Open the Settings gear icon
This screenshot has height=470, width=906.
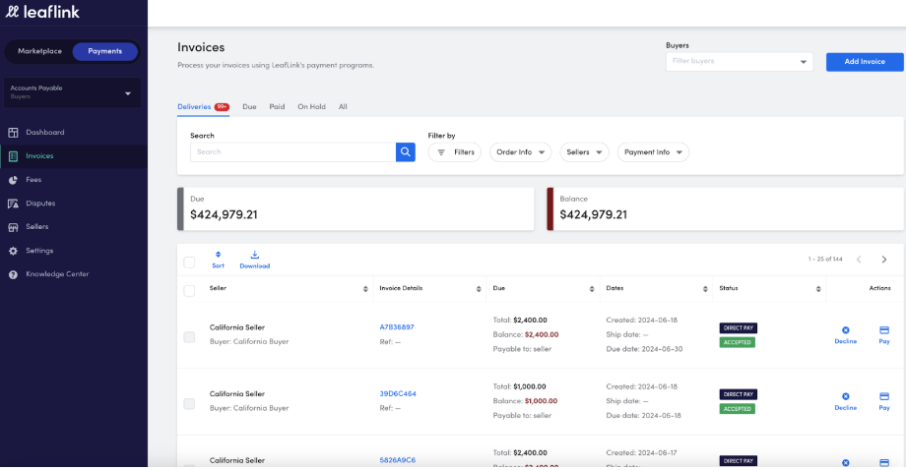[x=13, y=251]
